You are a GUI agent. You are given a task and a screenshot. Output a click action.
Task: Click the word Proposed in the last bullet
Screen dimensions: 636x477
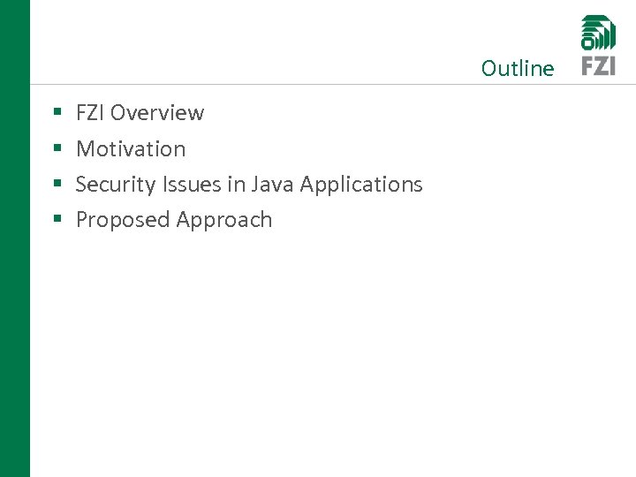point(122,220)
